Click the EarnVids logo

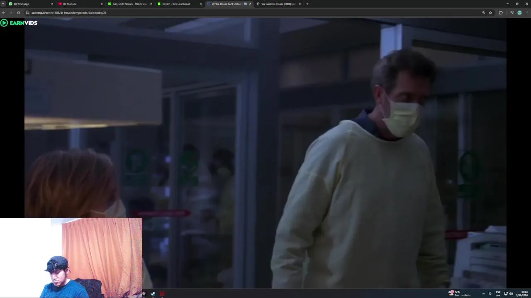pyautogui.click(x=19, y=23)
